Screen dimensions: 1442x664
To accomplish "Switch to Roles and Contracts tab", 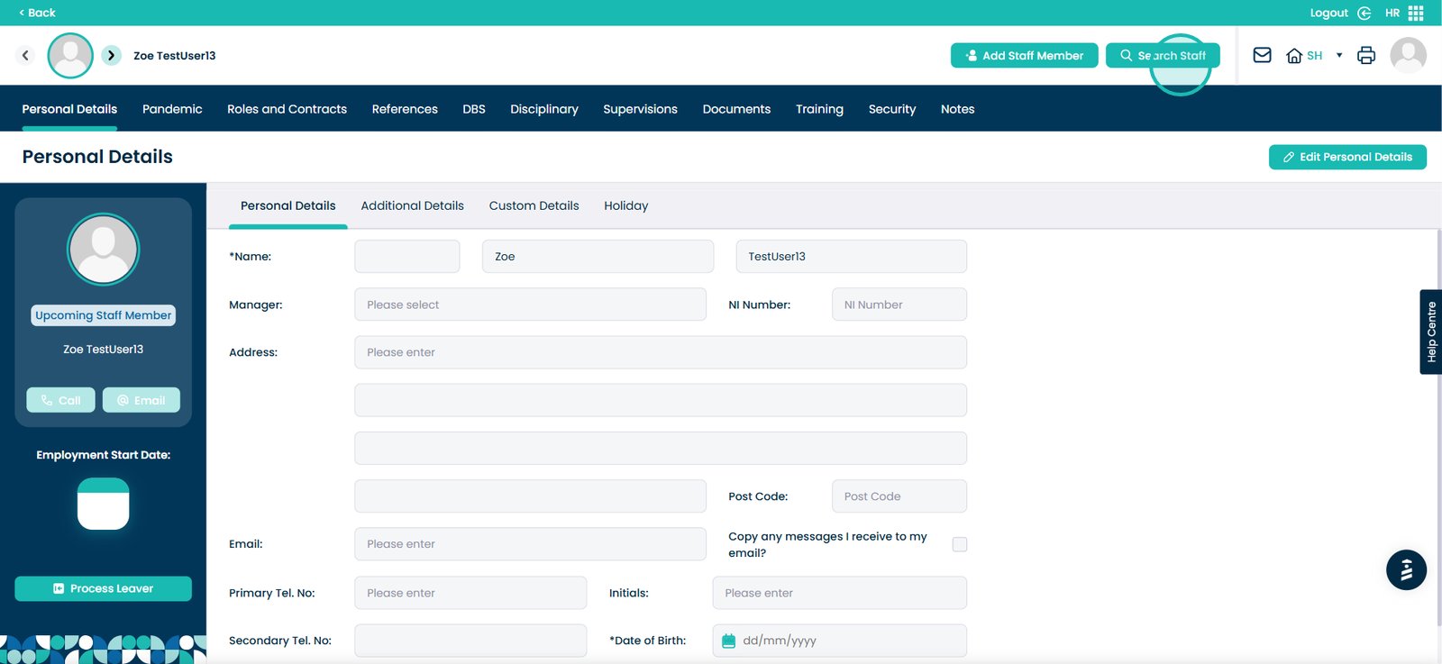I will point(287,109).
